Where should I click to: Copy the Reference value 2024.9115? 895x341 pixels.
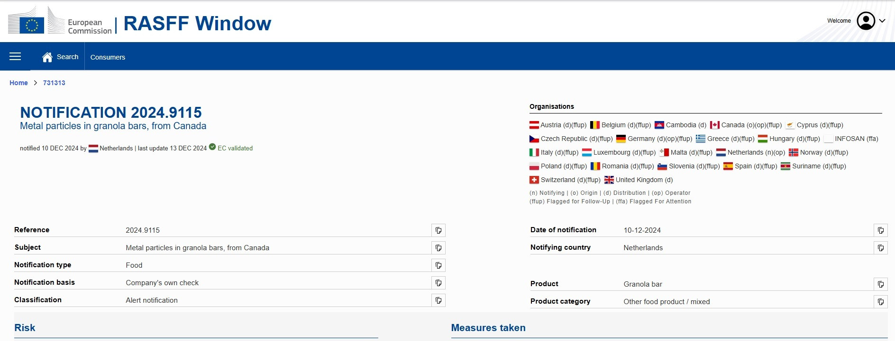click(x=438, y=230)
